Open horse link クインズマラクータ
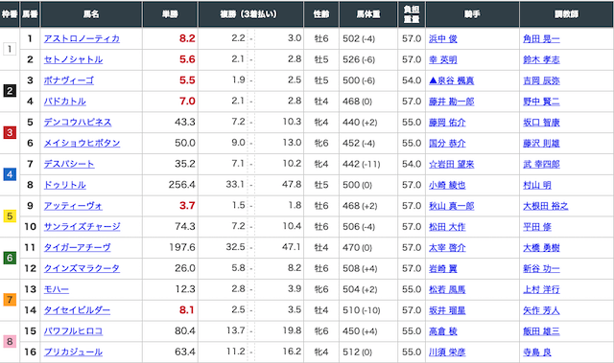 [82, 268]
